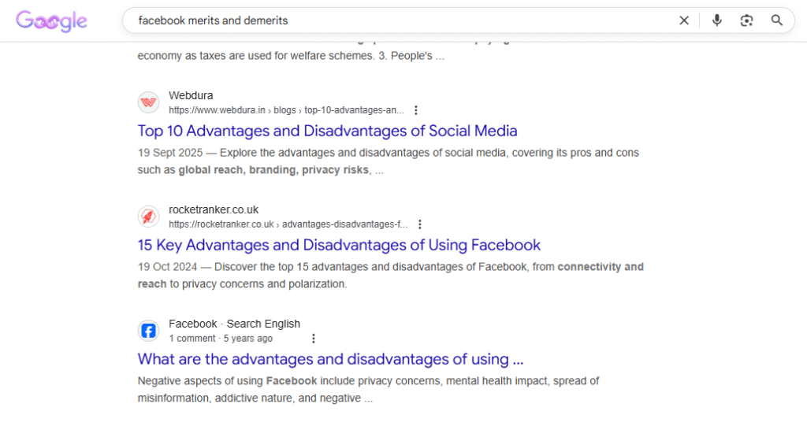Click the '1 comment · 5 years ago' text
The image size is (807, 426).
(221, 339)
